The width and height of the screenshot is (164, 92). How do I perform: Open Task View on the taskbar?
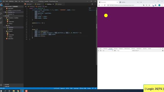pos(9,91)
